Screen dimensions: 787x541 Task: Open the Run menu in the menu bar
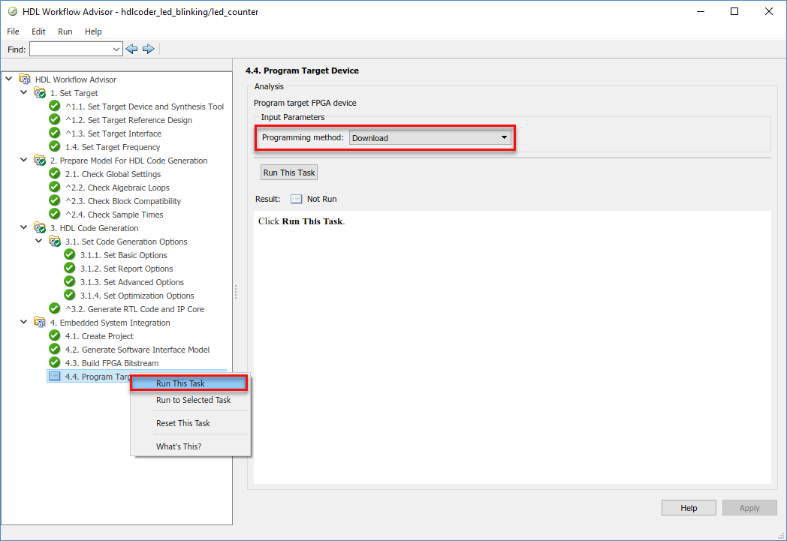(x=65, y=31)
